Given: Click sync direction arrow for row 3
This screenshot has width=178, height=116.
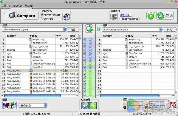Looking at the screenshot, I should pos(90,46).
